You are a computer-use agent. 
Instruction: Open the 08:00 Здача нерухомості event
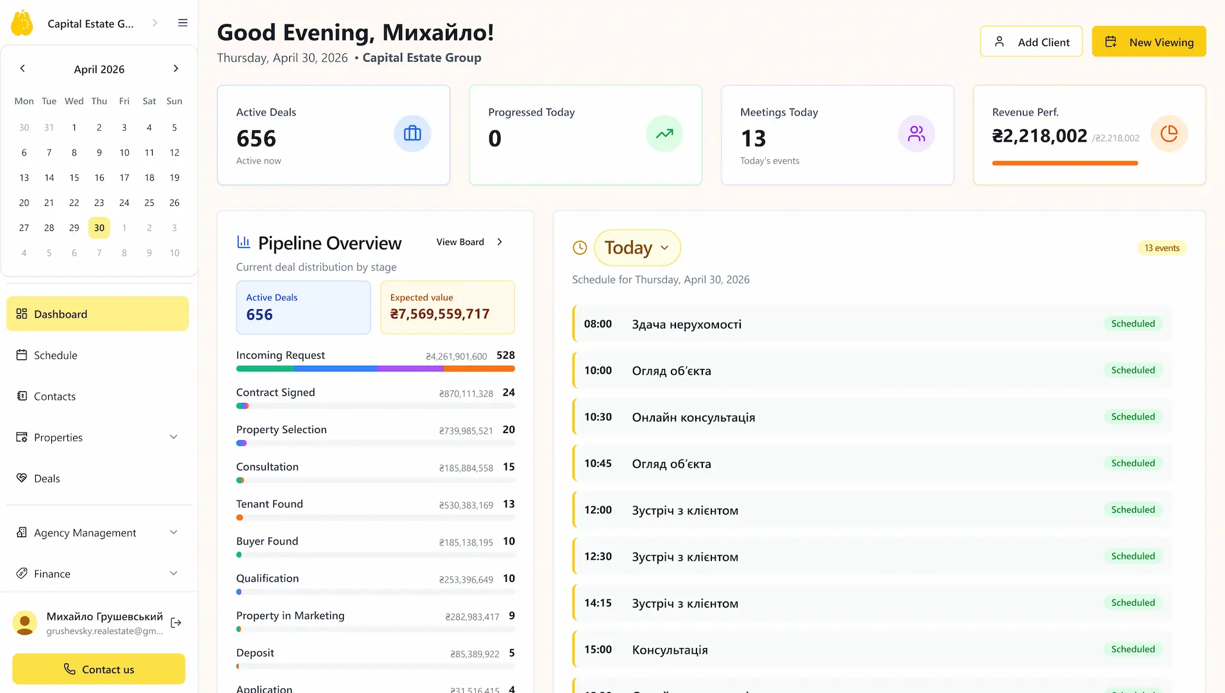pyautogui.click(x=872, y=323)
